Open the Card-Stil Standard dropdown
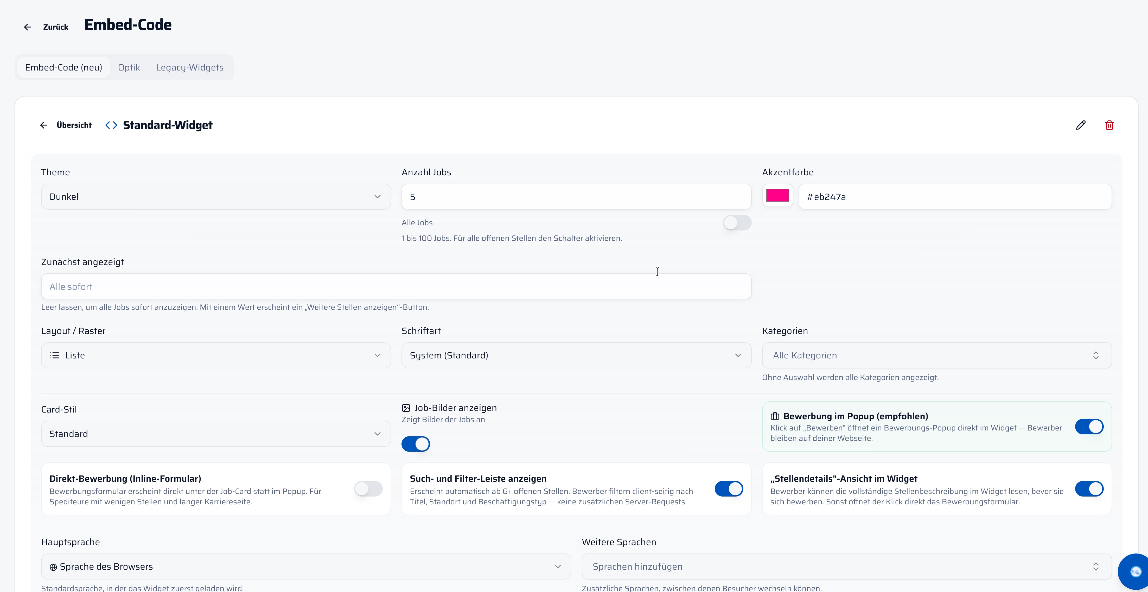Image resolution: width=1148 pixels, height=592 pixels. pyautogui.click(x=216, y=434)
